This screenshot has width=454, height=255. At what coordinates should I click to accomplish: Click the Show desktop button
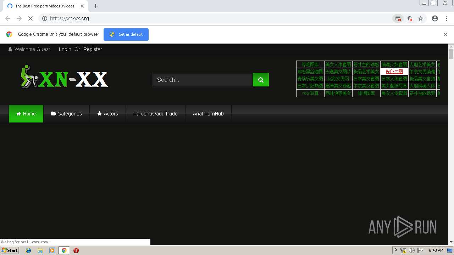[x=450, y=250]
